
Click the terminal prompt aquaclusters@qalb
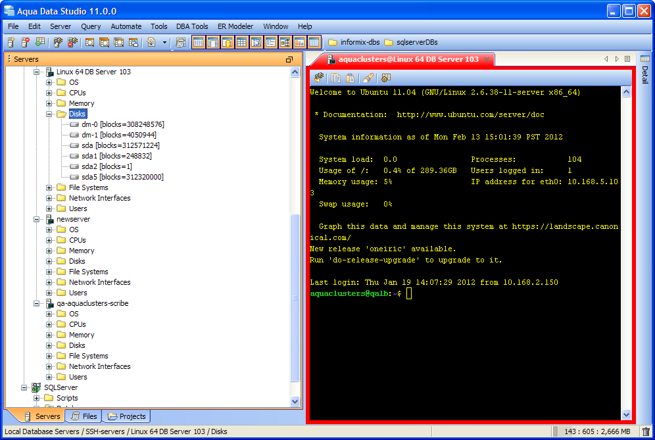(x=349, y=293)
